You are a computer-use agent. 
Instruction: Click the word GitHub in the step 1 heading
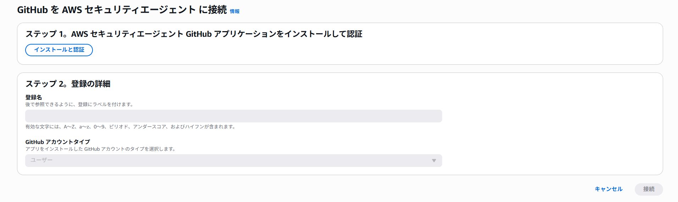pos(199,34)
